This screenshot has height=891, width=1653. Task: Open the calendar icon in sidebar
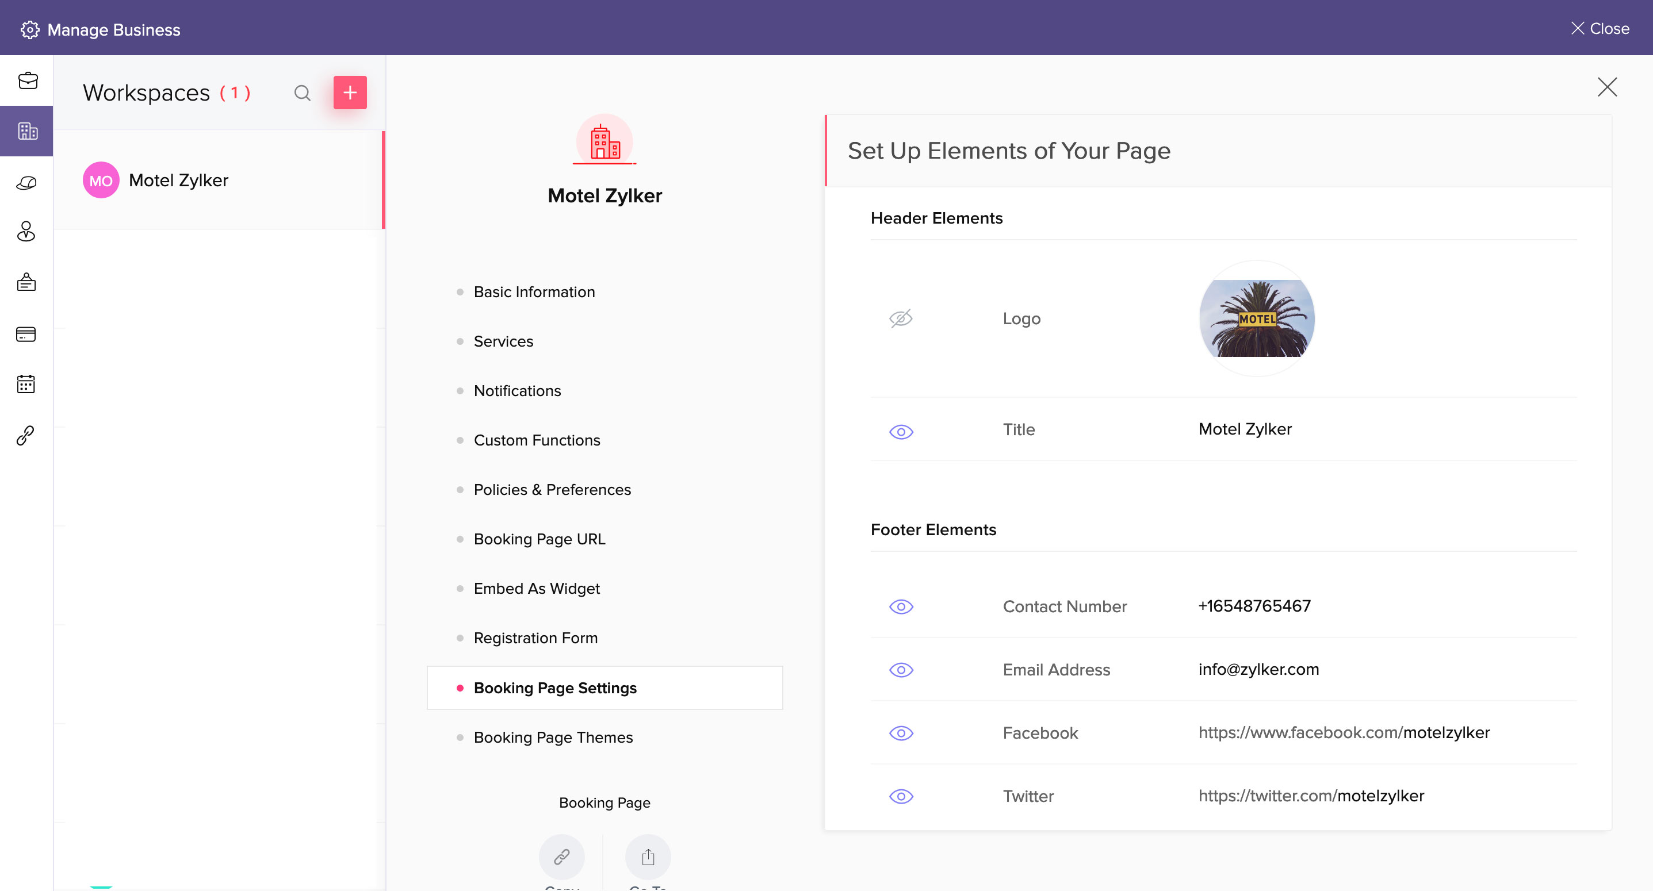click(x=26, y=384)
